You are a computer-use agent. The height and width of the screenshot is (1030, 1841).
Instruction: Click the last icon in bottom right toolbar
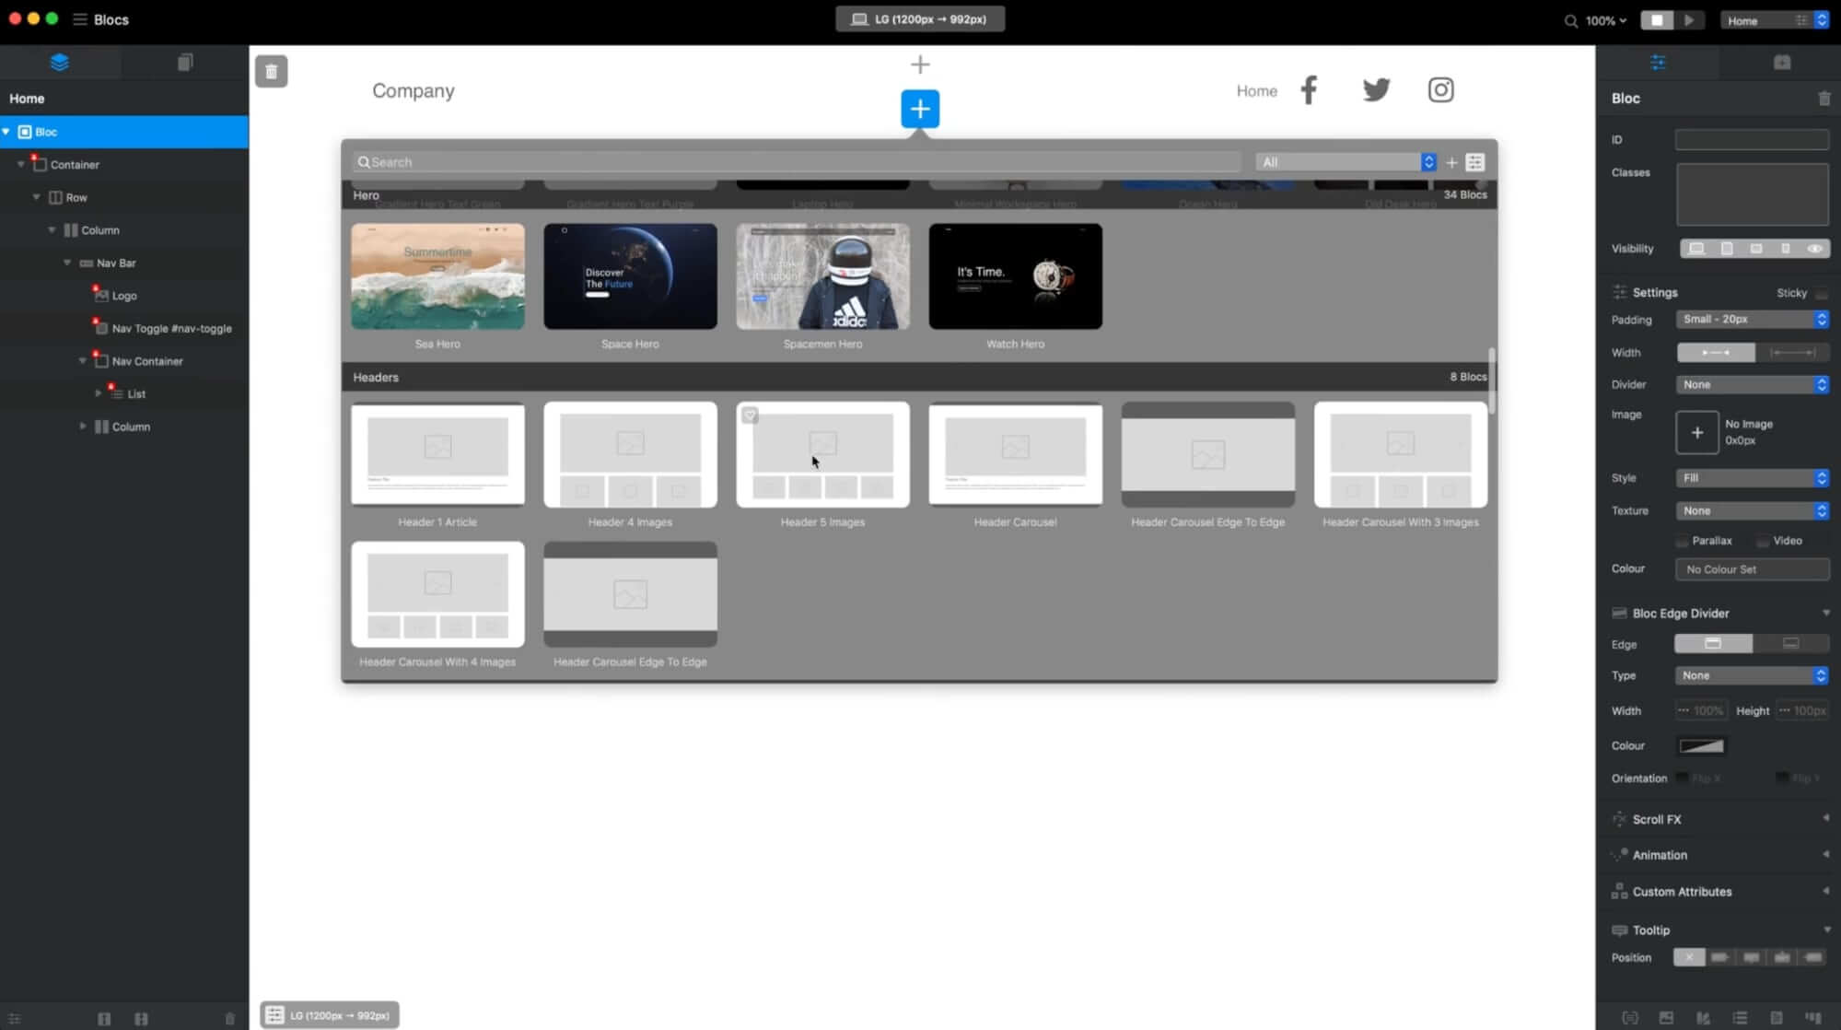coord(1812,1018)
